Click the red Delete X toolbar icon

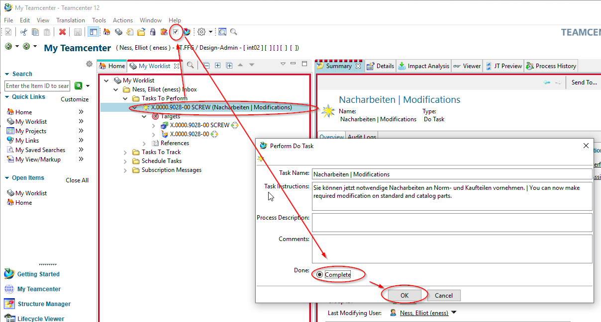(63, 32)
